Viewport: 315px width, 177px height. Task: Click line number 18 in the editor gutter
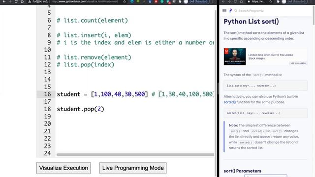48,109
